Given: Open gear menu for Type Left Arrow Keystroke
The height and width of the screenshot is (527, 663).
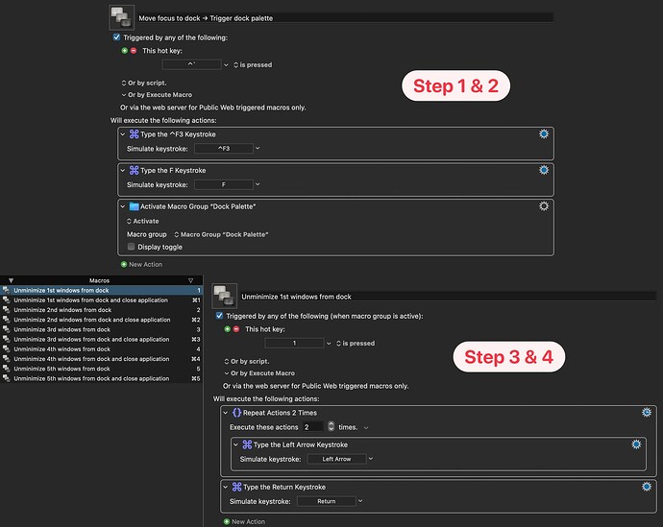Looking at the screenshot, I should tap(635, 444).
